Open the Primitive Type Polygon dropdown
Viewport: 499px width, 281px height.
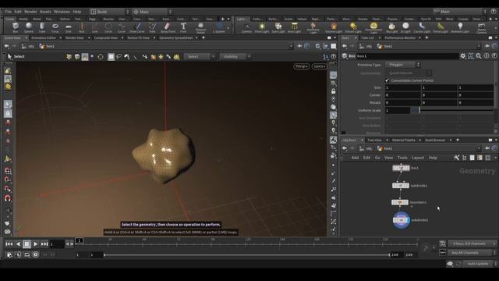(403, 65)
